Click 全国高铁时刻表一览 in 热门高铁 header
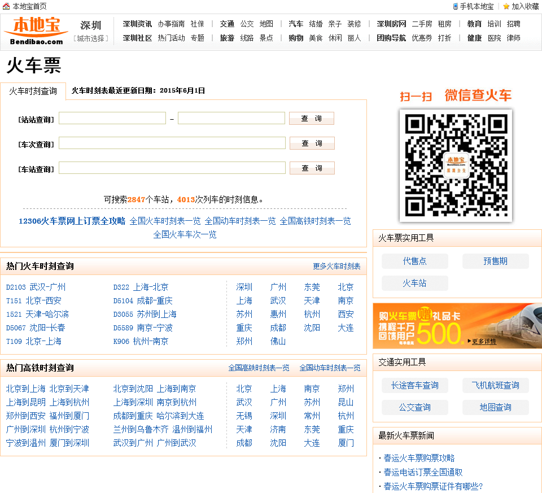Viewport: 542px width, 493px height. [x=259, y=368]
